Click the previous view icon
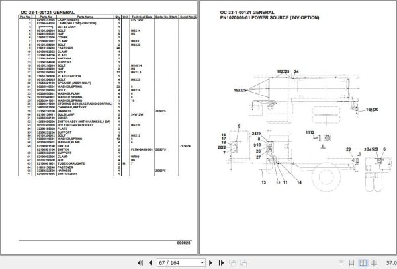 click(x=232, y=263)
